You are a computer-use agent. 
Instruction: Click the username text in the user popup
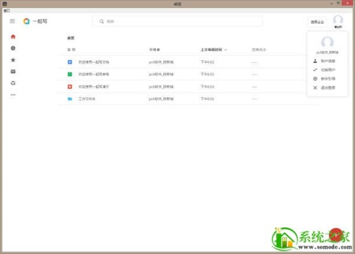tap(328, 52)
